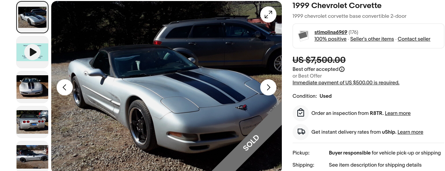Go to the previous photo arrow
Image resolution: width=445 pixels, height=171 pixels.
65,87
